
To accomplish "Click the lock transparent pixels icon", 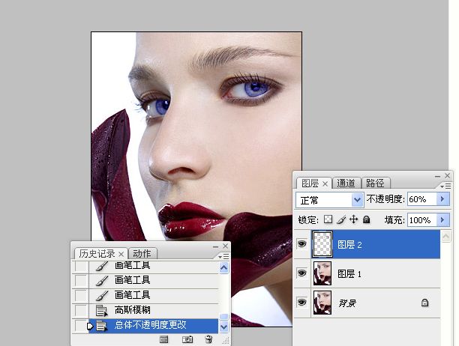I will click(328, 219).
